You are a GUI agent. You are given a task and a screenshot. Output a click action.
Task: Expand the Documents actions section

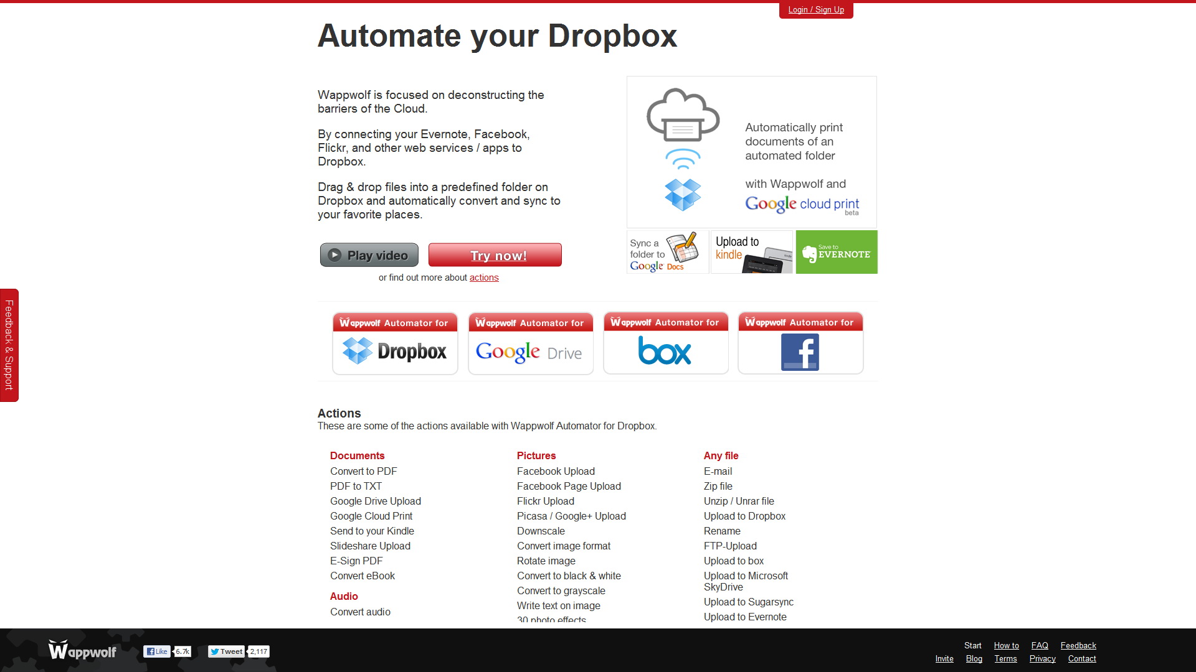pos(358,455)
